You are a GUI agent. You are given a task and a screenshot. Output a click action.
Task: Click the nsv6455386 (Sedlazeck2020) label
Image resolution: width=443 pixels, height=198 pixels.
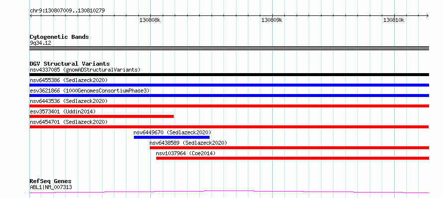[x=69, y=80]
